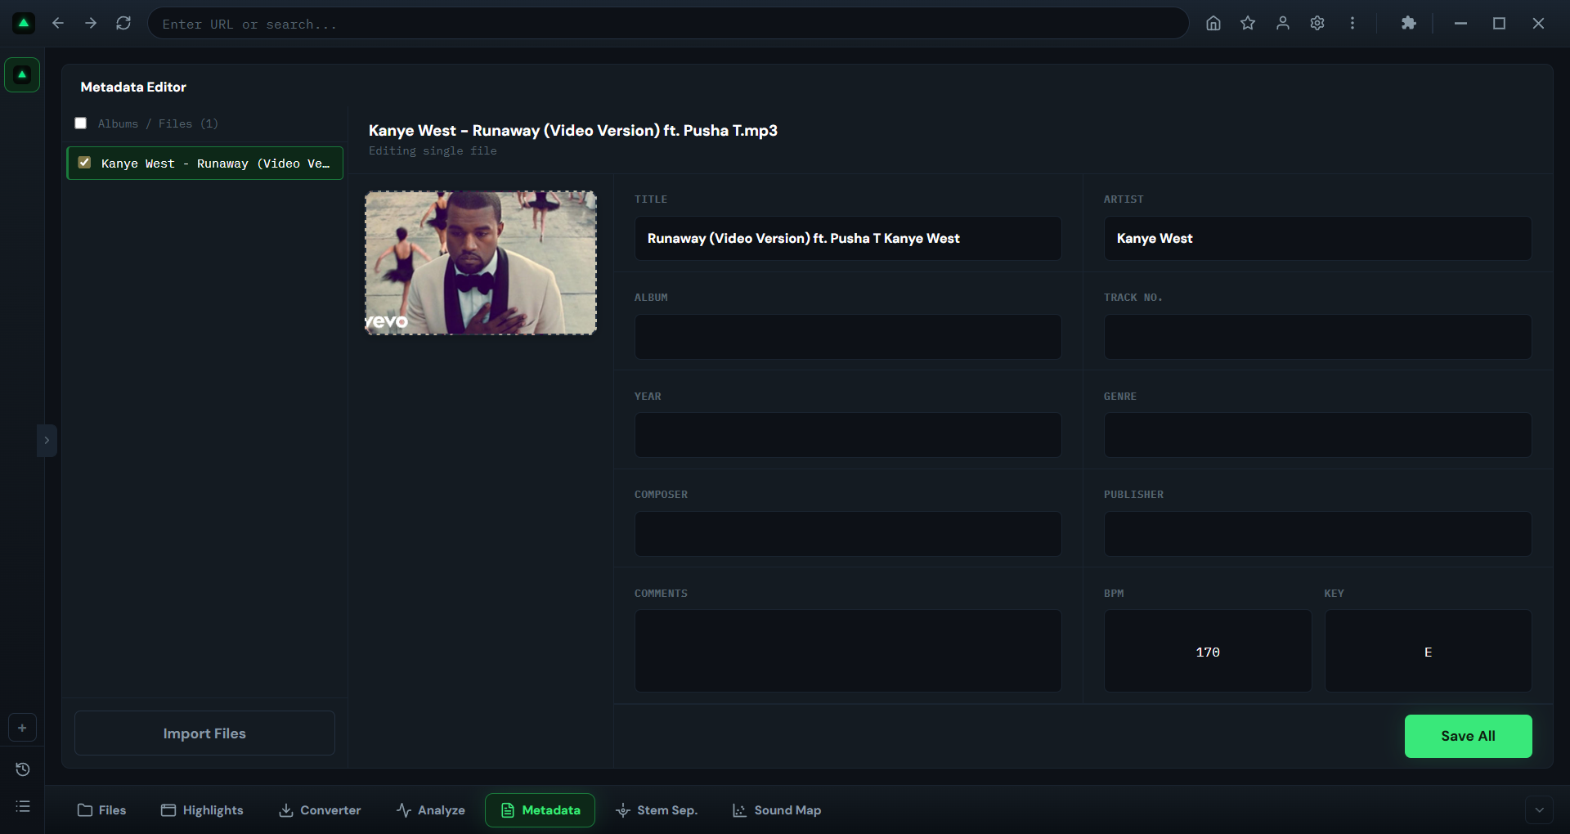Click the URL or search address bar

click(668, 24)
